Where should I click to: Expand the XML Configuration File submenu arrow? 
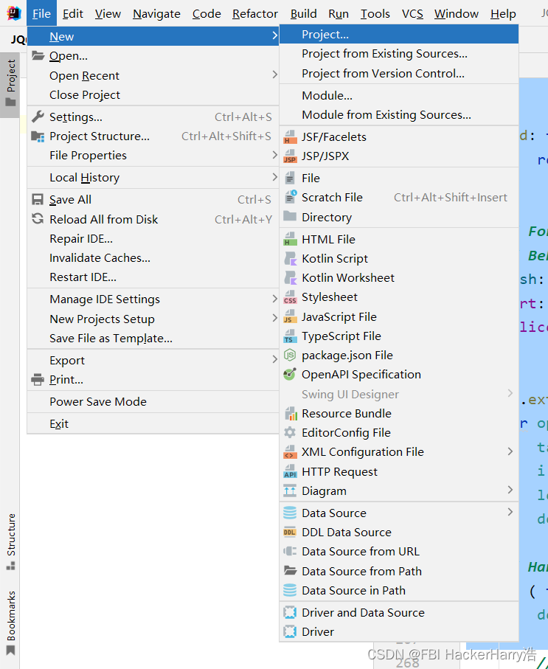[x=510, y=451]
